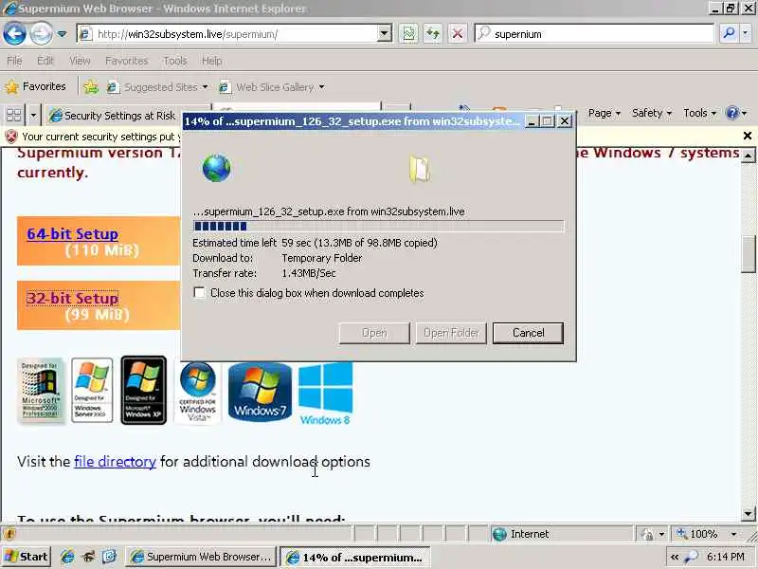The height and width of the screenshot is (569, 758).
Task: Click the Quick Tabs grid icon
Action: (x=13, y=115)
